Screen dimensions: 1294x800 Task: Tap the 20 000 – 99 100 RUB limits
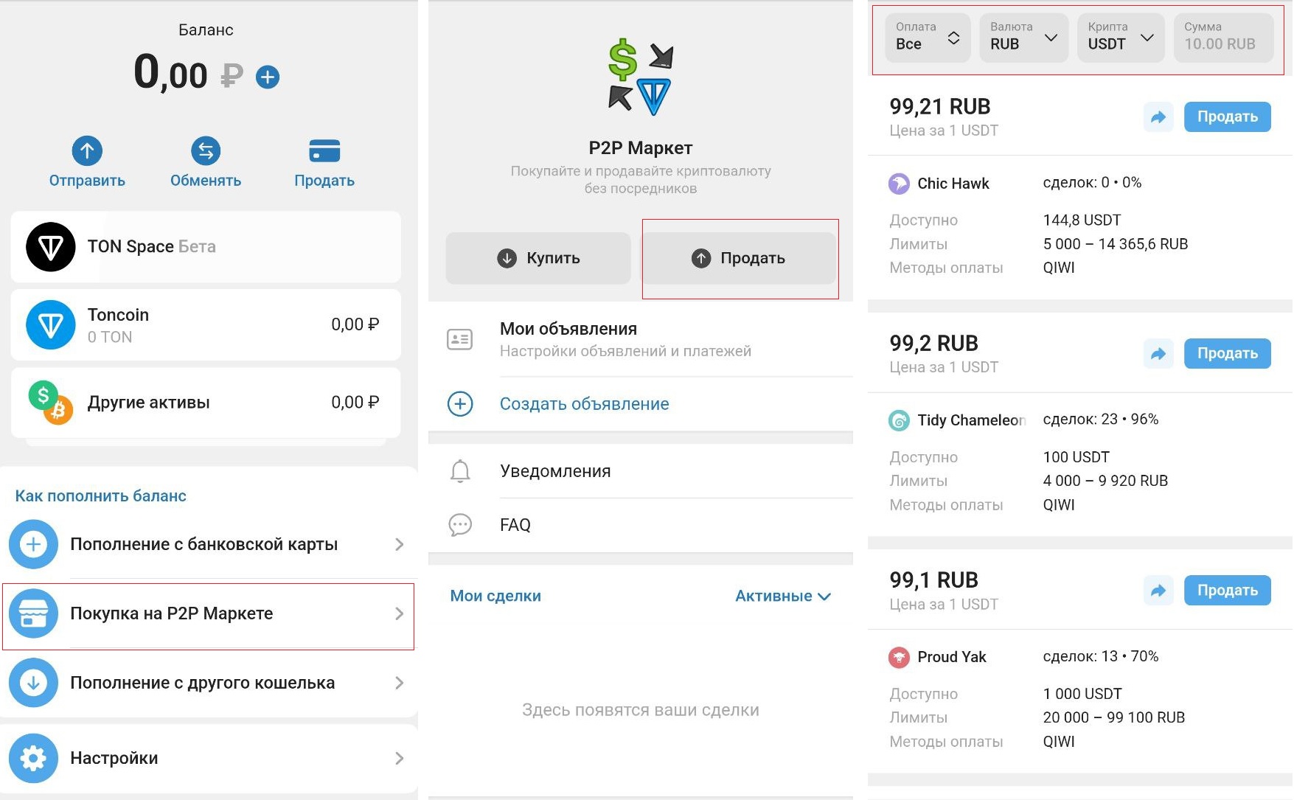pyautogui.click(x=1114, y=717)
